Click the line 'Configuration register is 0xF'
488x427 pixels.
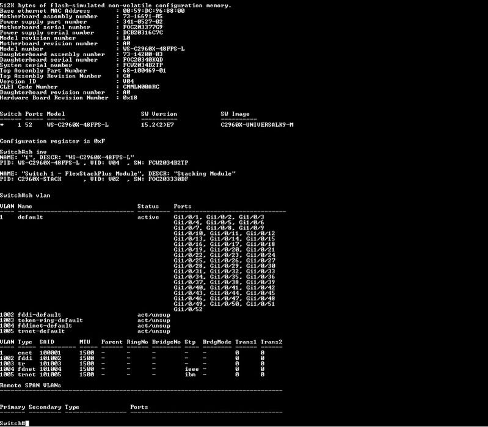point(53,141)
